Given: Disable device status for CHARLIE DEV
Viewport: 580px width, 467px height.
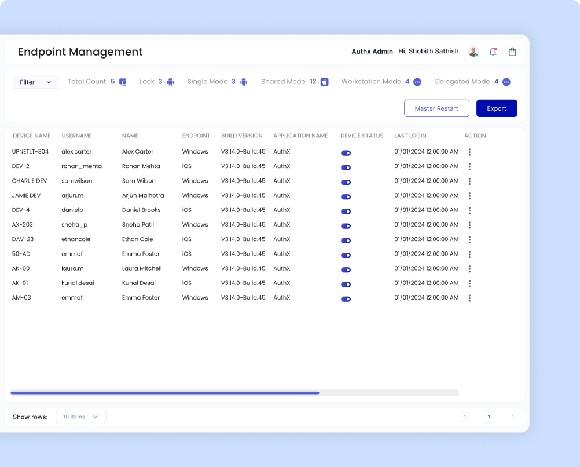Looking at the screenshot, I should pyautogui.click(x=346, y=182).
